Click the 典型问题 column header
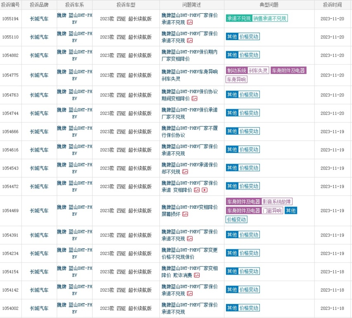The image size is (352, 318). pyautogui.click(x=269, y=5)
